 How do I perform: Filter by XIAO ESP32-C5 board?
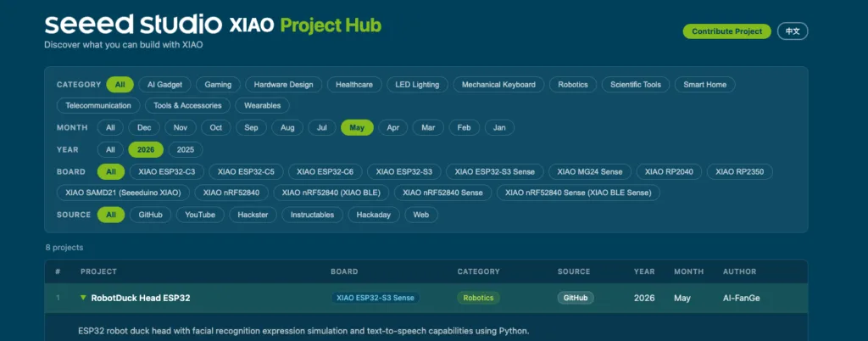click(x=246, y=171)
